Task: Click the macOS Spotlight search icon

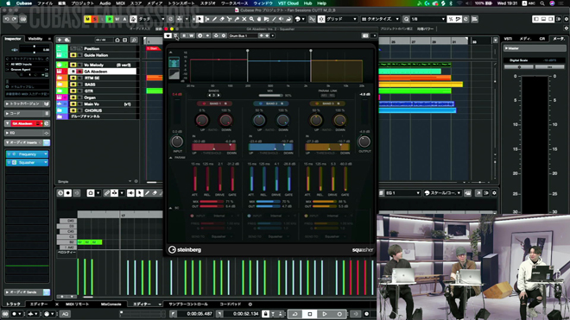Action: [542, 3]
